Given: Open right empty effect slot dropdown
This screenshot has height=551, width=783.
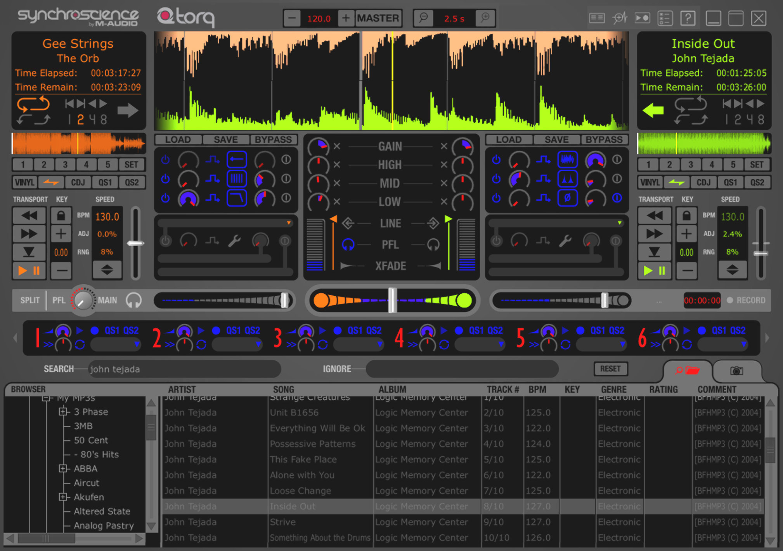Looking at the screenshot, I should coord(619,223).
